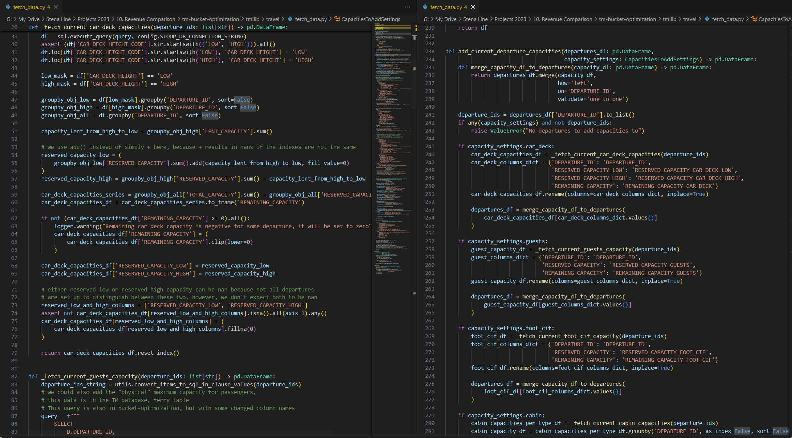Open the My Drive breadcrumb in the right editor
Screen dimensions: 792x438
pos(445,19)
